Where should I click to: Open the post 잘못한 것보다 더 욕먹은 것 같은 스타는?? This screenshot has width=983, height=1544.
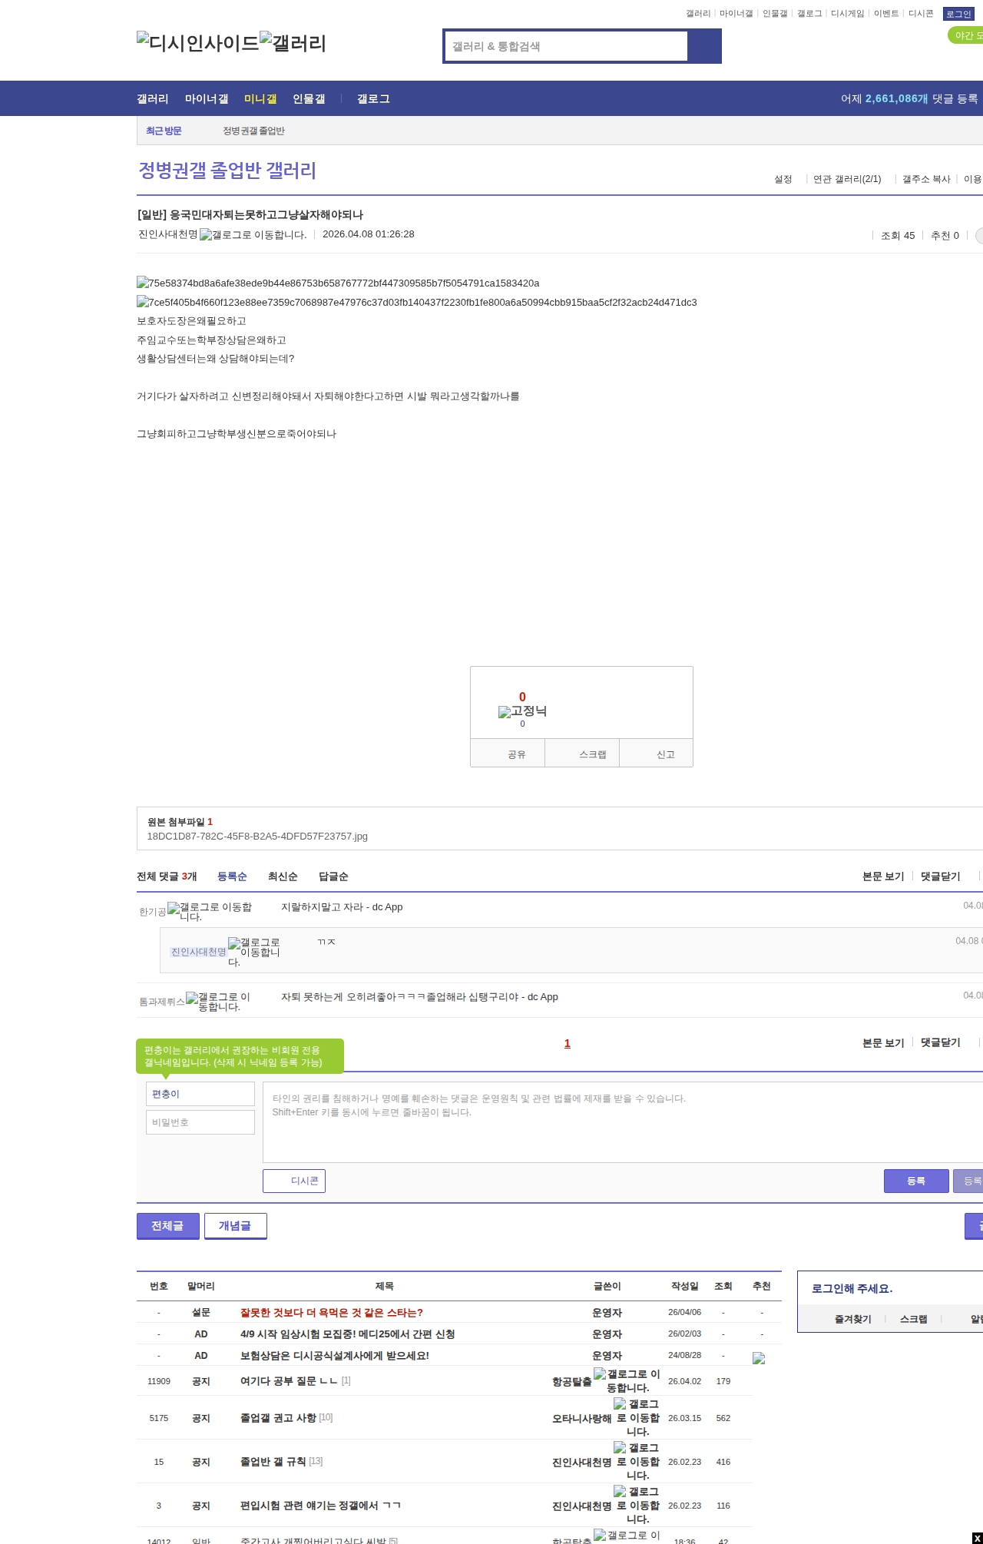(x=332, y=1313)
